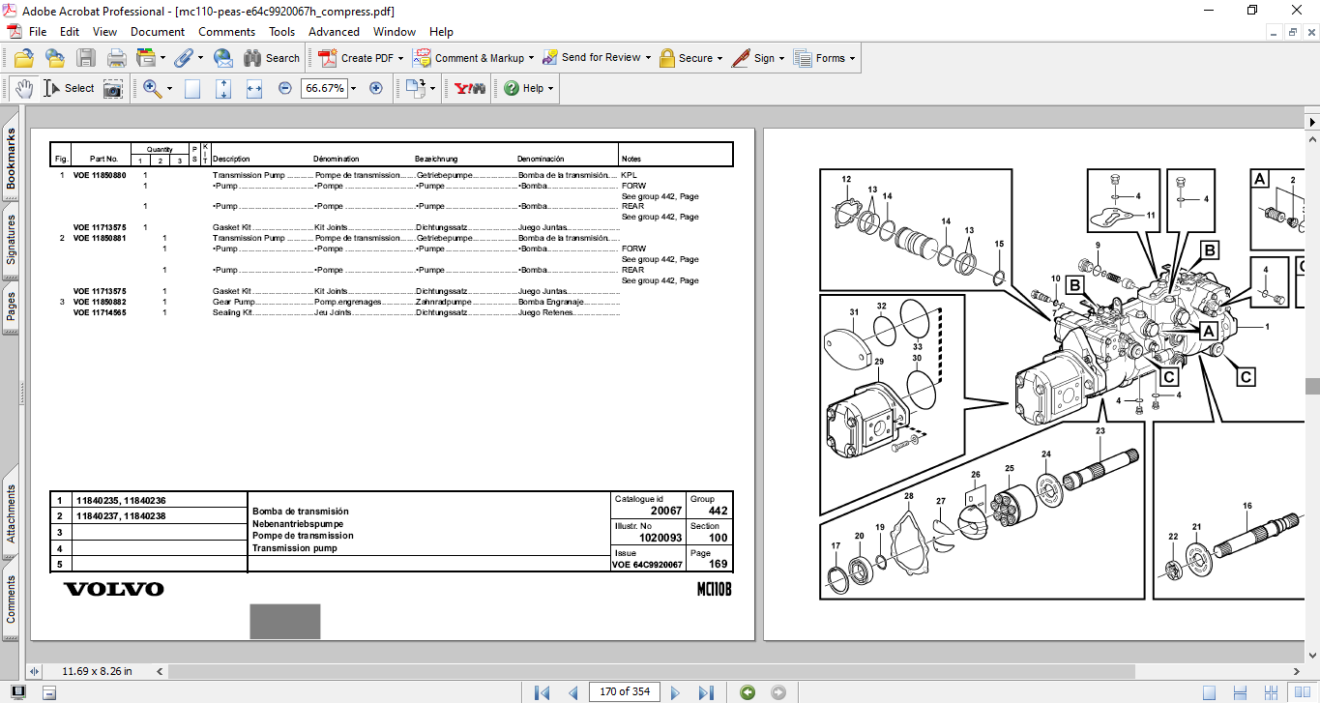
Task: Click the Yahoo search toolbar icon
Action: tap(470, 88)
